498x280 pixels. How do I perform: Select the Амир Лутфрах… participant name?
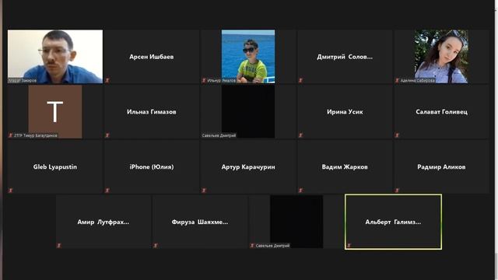pos(103,222)
